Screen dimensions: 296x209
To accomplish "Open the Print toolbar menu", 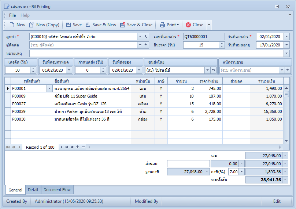I will point(169,25).
